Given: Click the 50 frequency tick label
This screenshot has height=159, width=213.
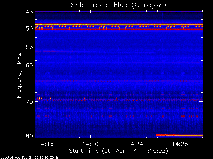Looking at the screenshot, I should [x=29, y=28].
